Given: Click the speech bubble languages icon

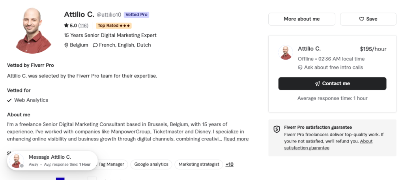Looking at the screenshot, I should pos(95,45).
